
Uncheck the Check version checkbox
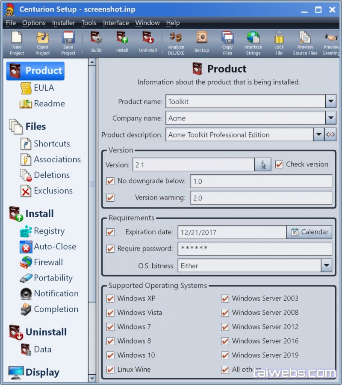(279, 164)
